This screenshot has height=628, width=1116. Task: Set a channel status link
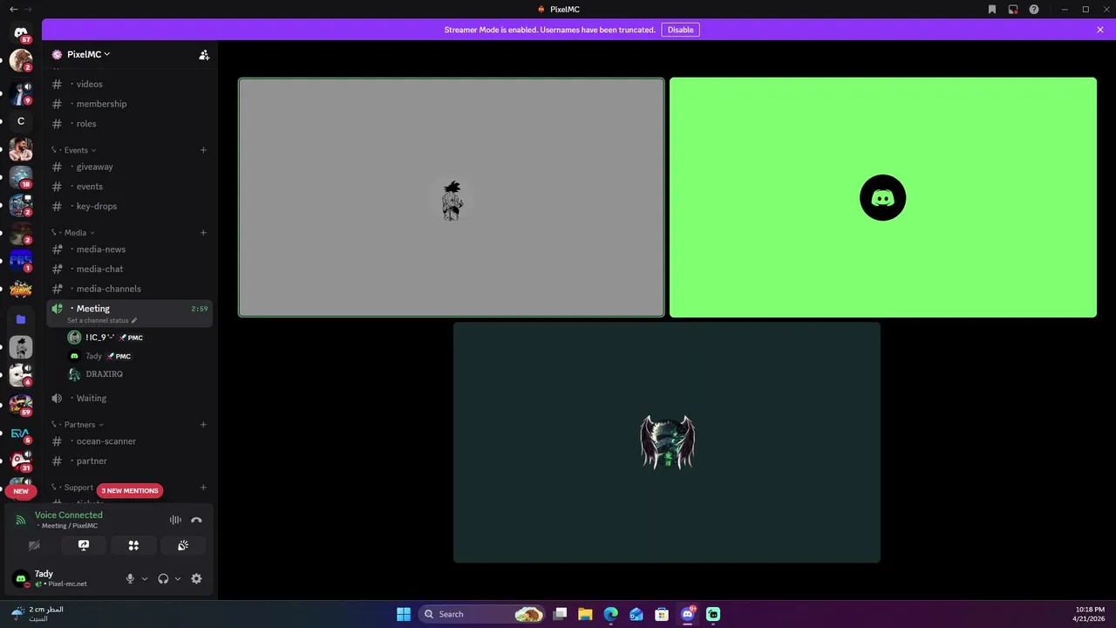[102, 320]
